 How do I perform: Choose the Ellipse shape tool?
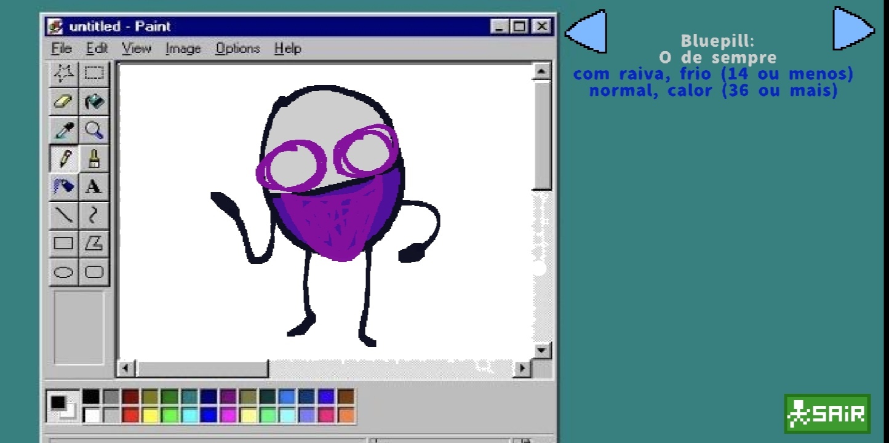(64, 271)
